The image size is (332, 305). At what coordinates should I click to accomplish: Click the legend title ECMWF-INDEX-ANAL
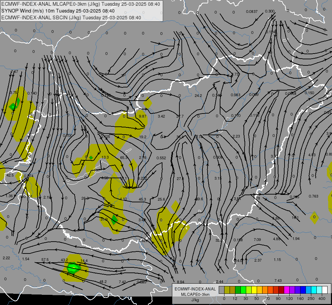(x=195, y=289)
